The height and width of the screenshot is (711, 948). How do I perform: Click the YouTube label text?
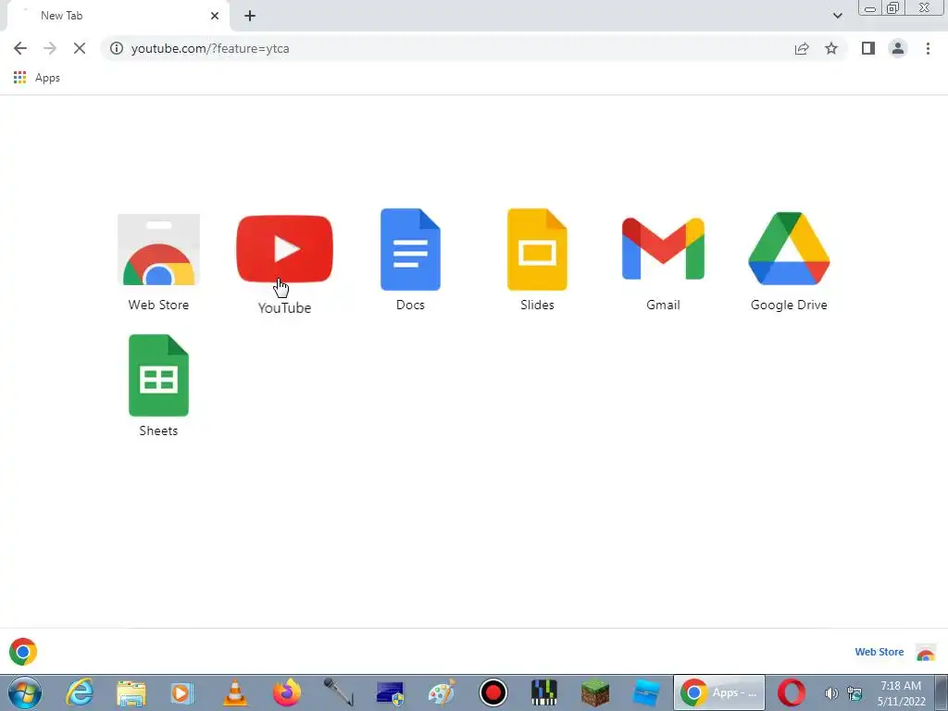click(285, 307)
